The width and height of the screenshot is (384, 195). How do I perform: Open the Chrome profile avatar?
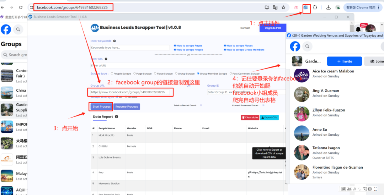(338, 7)
